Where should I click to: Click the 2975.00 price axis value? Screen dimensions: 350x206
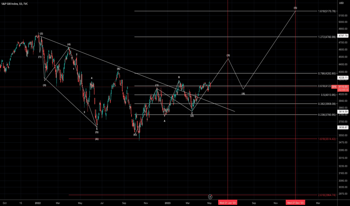[x=343, y=194]
